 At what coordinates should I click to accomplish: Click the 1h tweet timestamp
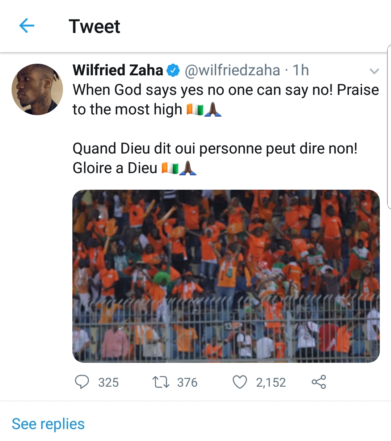click(300, 70)
